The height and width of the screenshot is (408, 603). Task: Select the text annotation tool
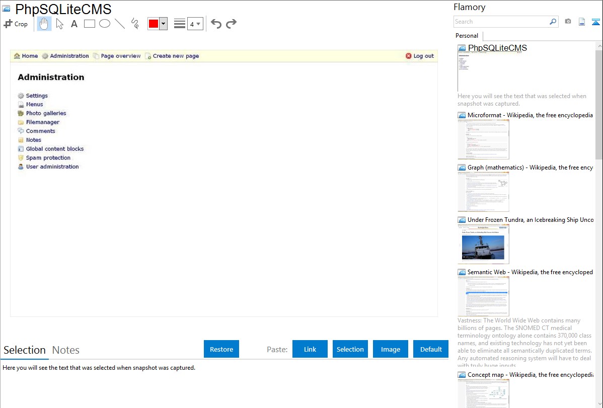click(74, 24)
